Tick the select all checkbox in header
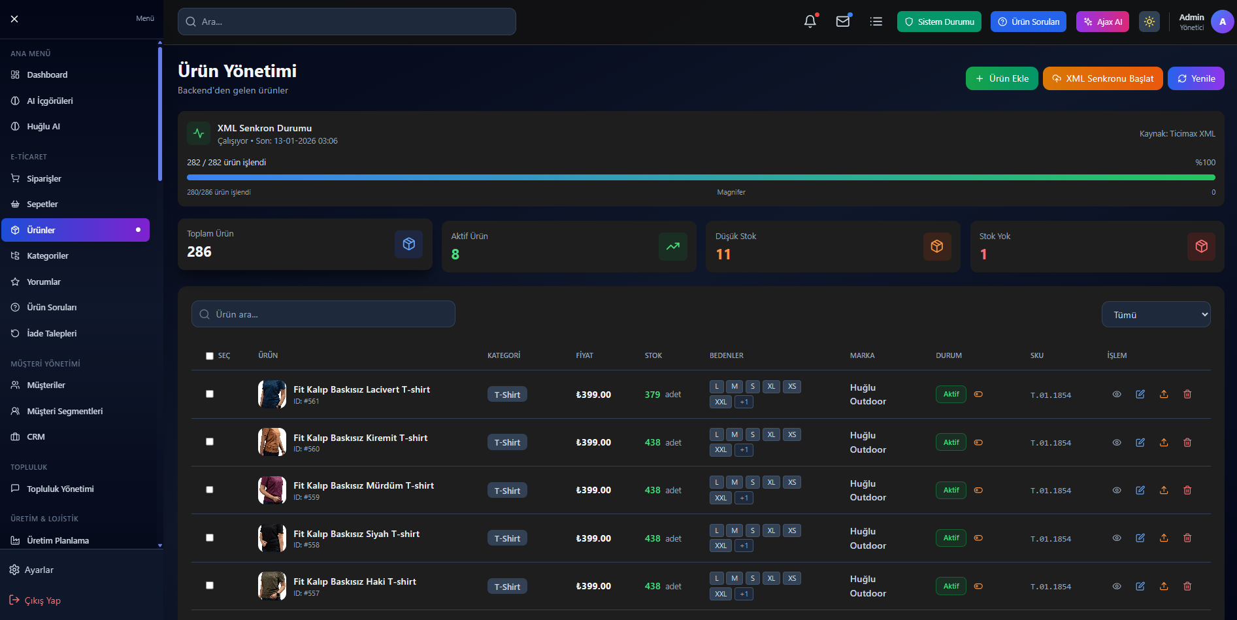The width and height of the screenshot is (1237, 620). 210,356
